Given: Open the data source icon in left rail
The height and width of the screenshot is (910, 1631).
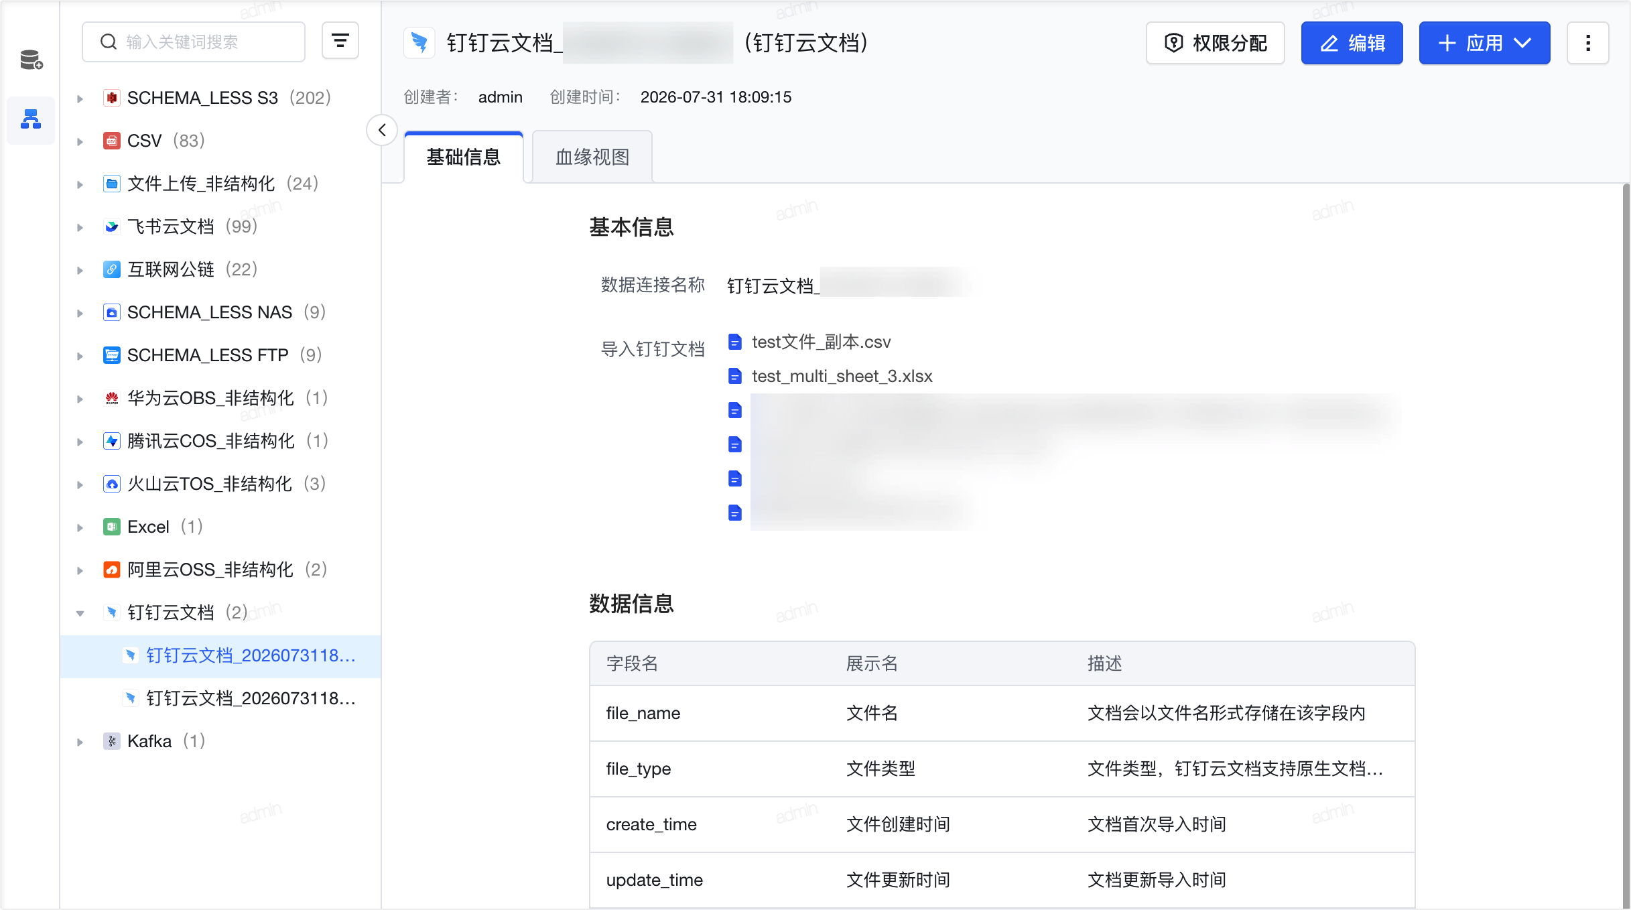Looking at the screenshot, I should coord(31,60).
